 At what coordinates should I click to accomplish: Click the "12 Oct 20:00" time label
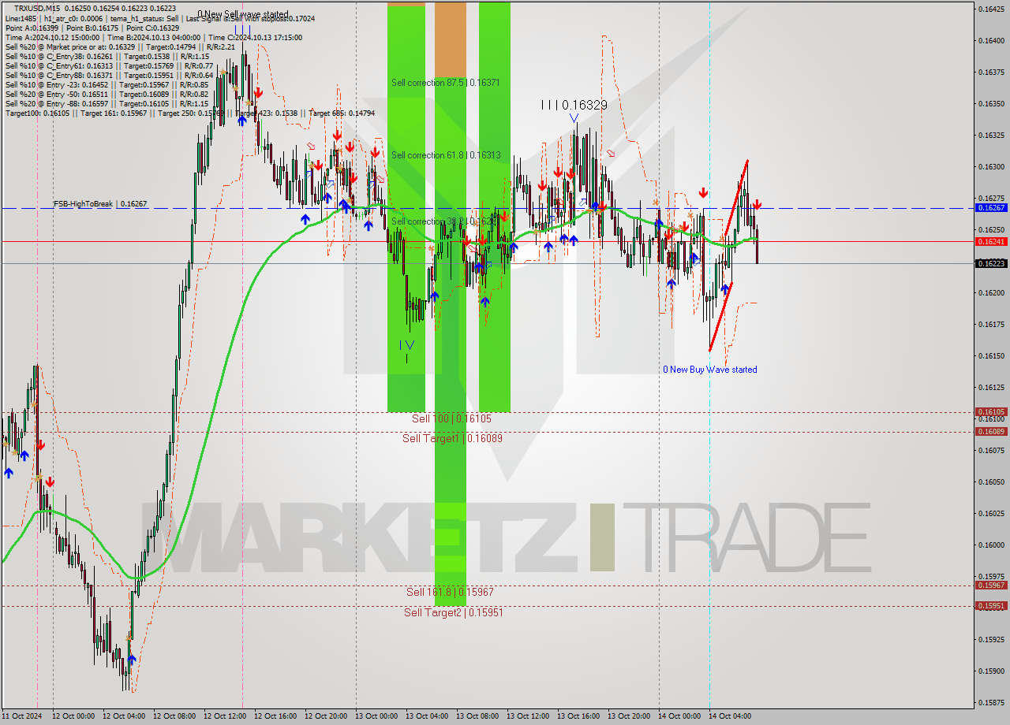pos(326,716)
